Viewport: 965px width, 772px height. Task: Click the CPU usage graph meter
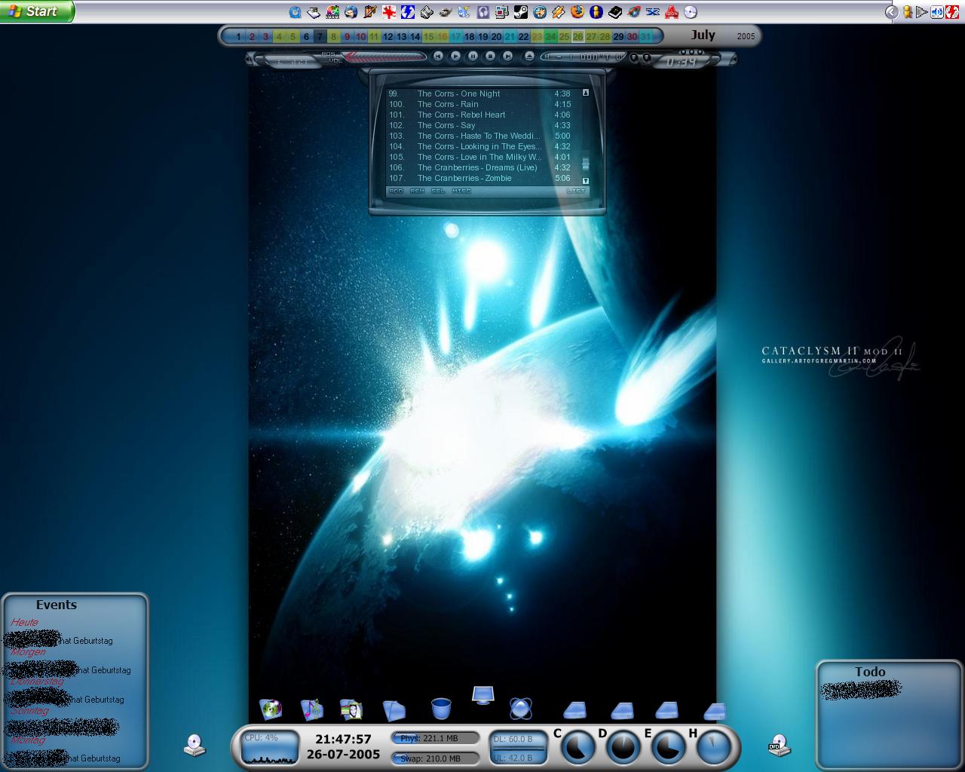(x=270, y=747)
